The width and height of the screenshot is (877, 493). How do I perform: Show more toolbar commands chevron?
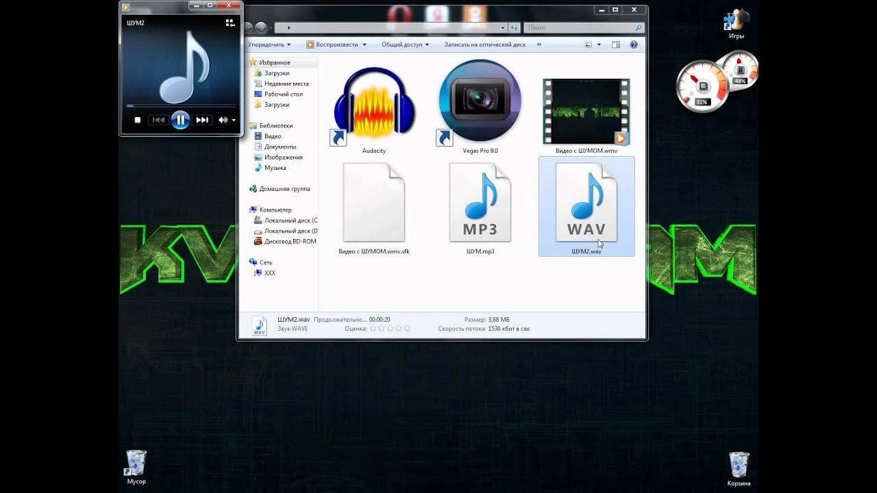(x=539, y=45)
